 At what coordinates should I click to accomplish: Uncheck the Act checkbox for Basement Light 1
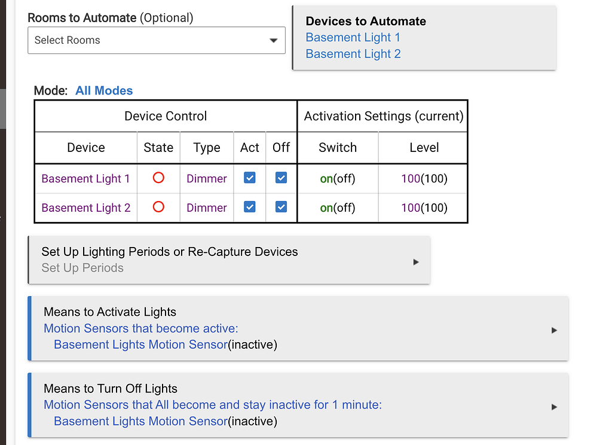[x=249, y=178]
